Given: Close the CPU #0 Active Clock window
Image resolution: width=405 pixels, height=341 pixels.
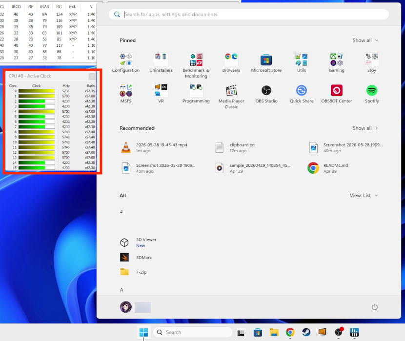Looking at the screenshot, I should click(x=92, y=76).
